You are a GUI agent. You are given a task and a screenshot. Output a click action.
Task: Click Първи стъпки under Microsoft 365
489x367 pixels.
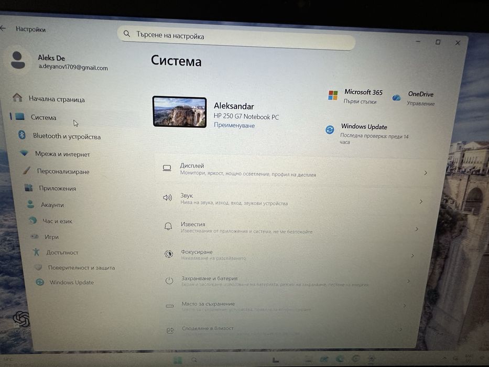(x=360, y=101)
